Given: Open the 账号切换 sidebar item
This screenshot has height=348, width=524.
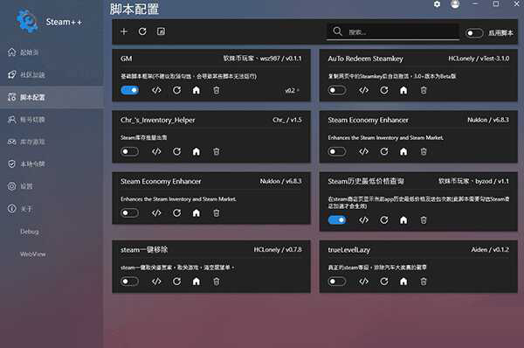Looking at the screenshot, I should click(x=52, y=120).
